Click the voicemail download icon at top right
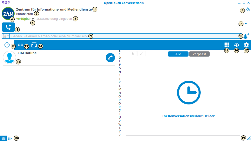 [248, 10]
